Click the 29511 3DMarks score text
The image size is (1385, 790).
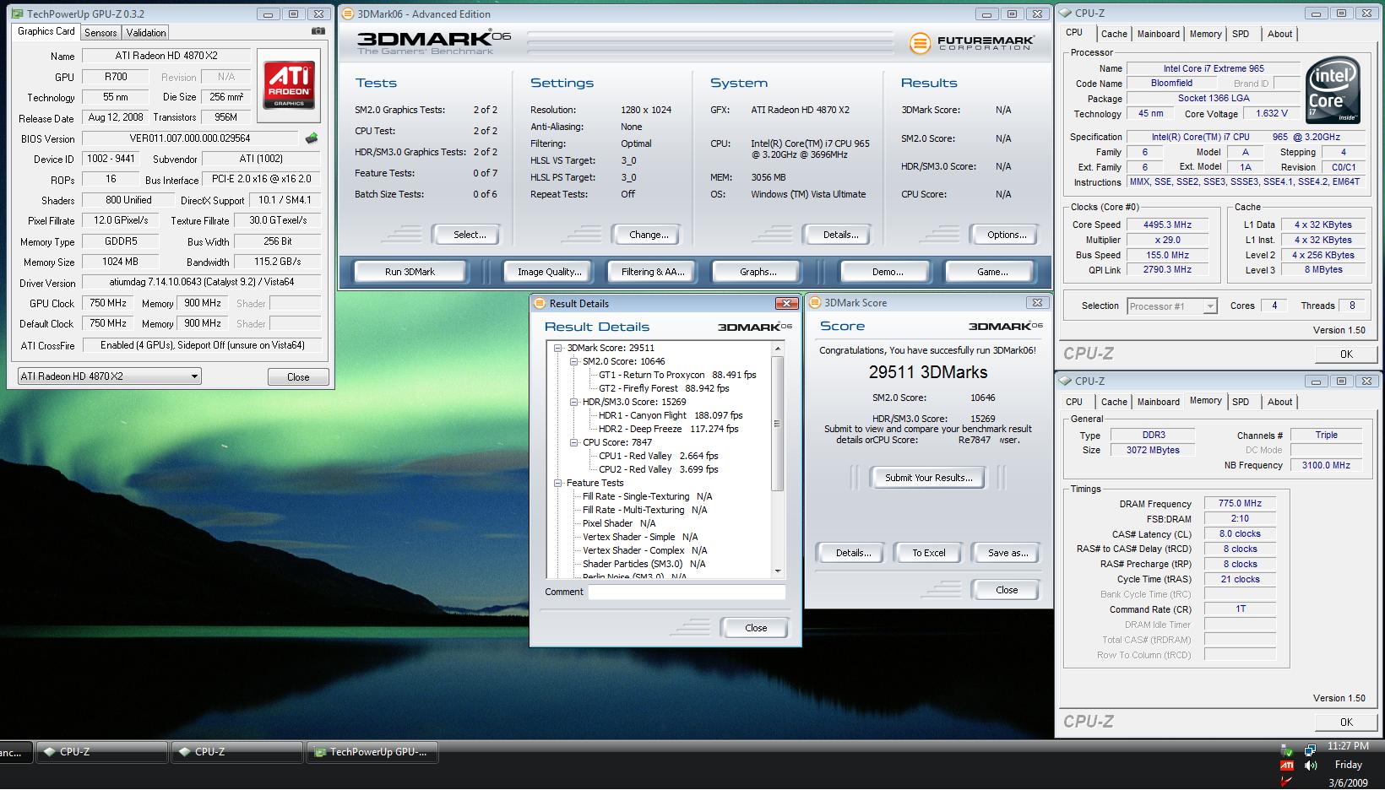(927, 372)
